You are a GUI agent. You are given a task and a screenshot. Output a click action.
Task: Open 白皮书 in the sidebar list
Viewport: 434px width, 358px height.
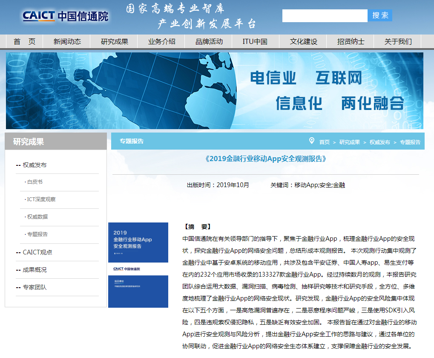[x=34, y=182]
